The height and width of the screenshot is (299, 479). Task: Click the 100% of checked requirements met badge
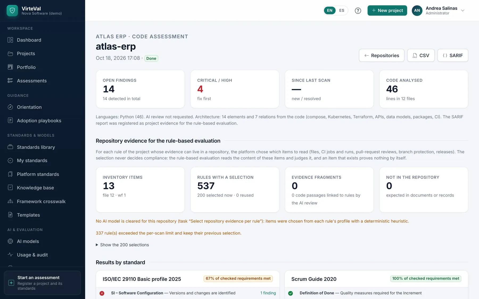[x=426, y=279]
